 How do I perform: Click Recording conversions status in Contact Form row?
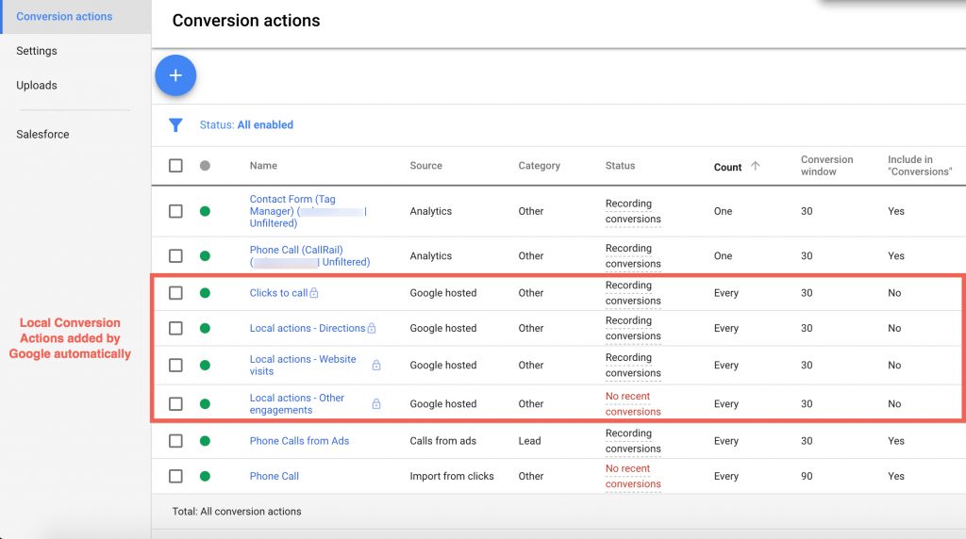point(633,211)
